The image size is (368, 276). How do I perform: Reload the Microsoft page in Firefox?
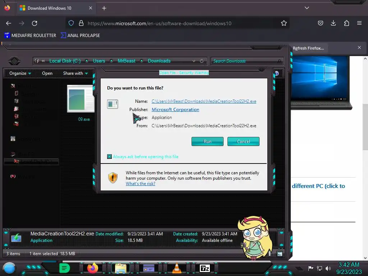point(34,23)
